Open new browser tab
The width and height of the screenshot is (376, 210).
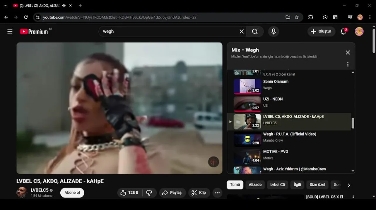click(x=80, y=6)
